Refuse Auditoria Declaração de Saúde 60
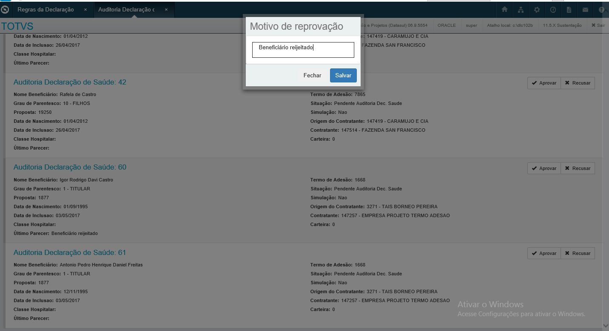This screenshot has width=609, height=331. pos(578,168)
